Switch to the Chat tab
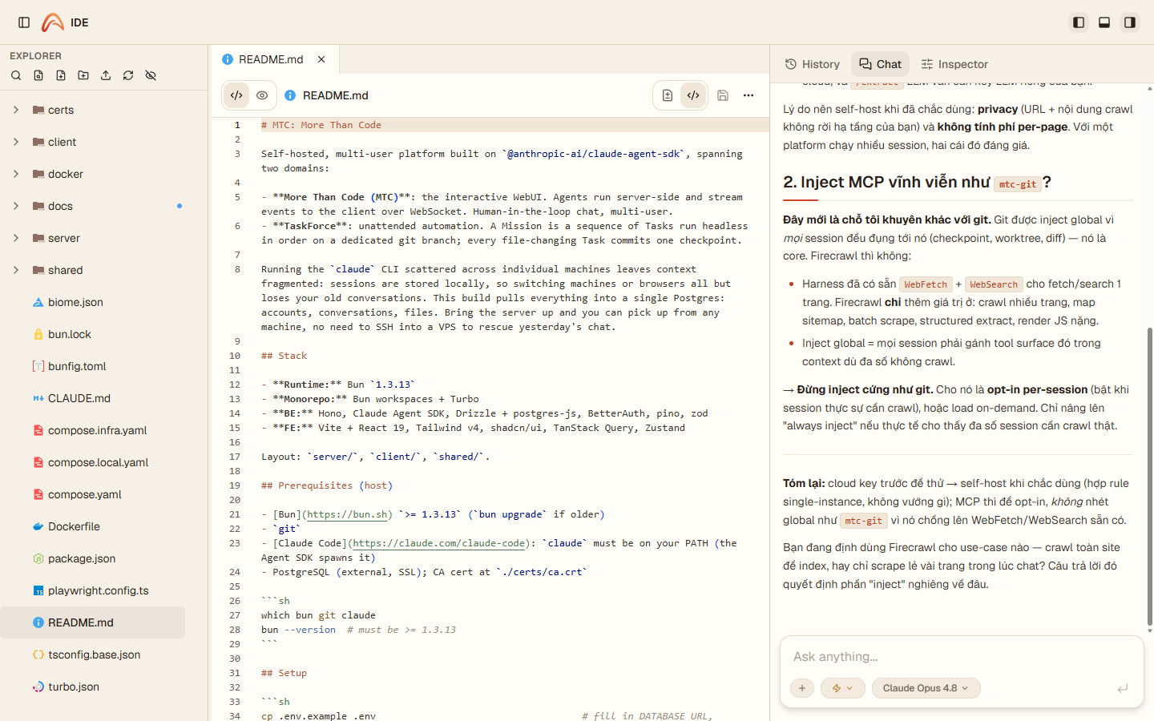 (x=881, y=64)
